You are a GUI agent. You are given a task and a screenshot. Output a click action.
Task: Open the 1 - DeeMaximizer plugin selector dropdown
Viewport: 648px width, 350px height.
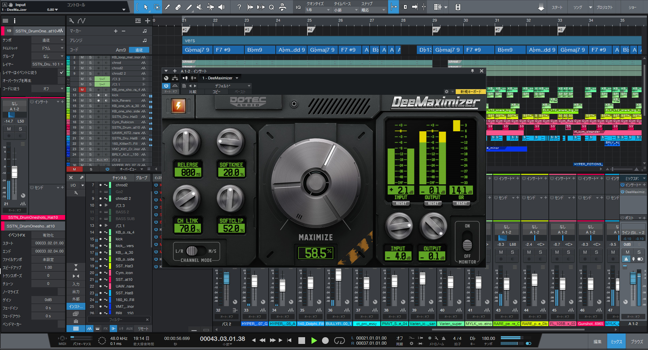220,78
